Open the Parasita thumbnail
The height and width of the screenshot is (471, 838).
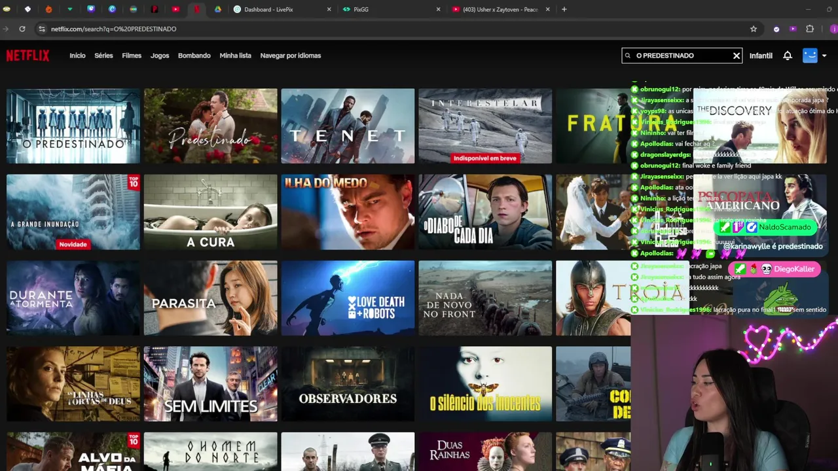pos(211,298)
